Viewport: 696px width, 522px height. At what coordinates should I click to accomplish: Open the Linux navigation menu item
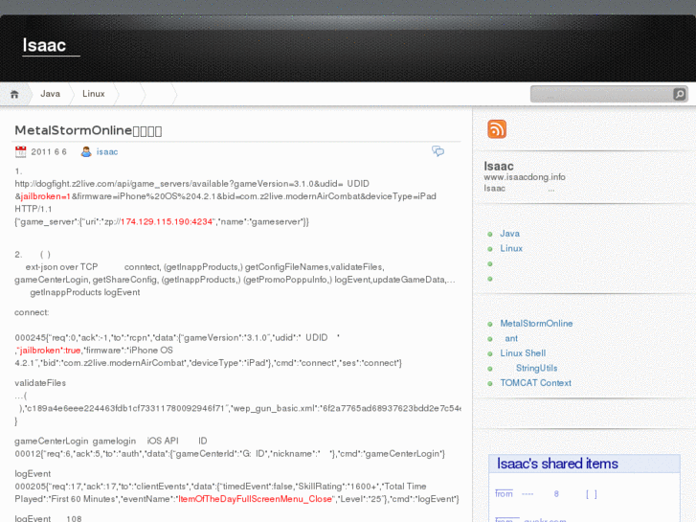[x=94, y=94]
